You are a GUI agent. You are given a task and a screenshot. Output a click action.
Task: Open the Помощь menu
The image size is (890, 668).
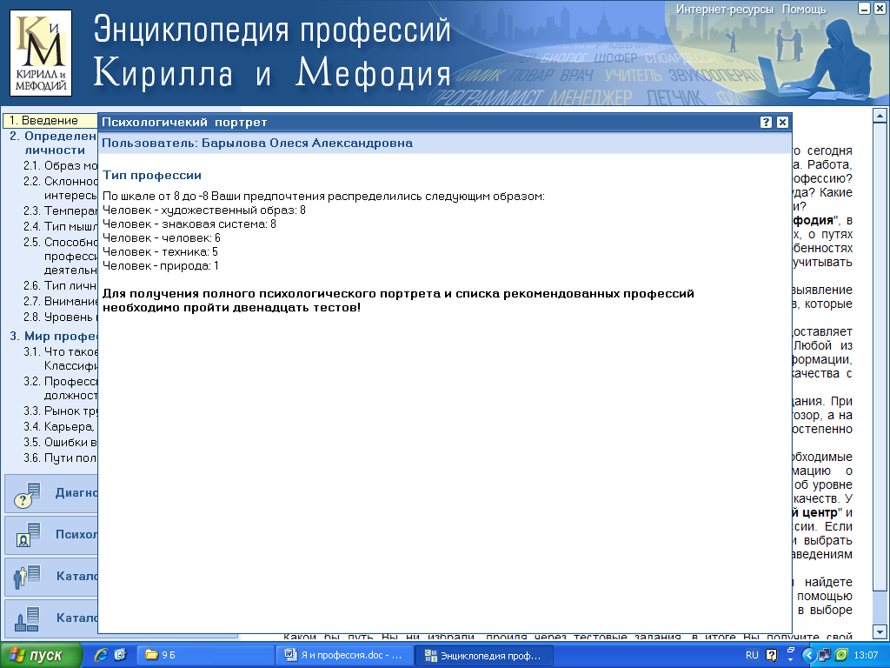pyautogui.click(x=804, y=9)
